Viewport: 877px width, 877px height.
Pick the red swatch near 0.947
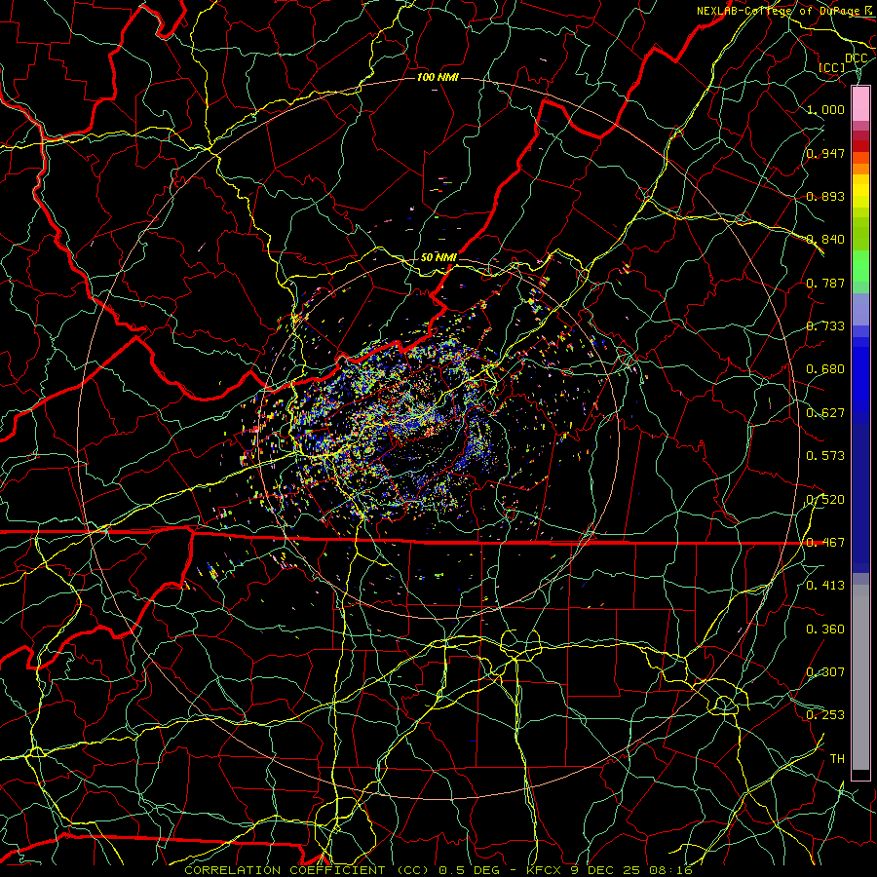pos(860,146)
